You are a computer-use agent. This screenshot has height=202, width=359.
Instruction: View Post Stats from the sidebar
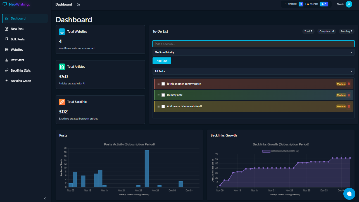[17, 60]
